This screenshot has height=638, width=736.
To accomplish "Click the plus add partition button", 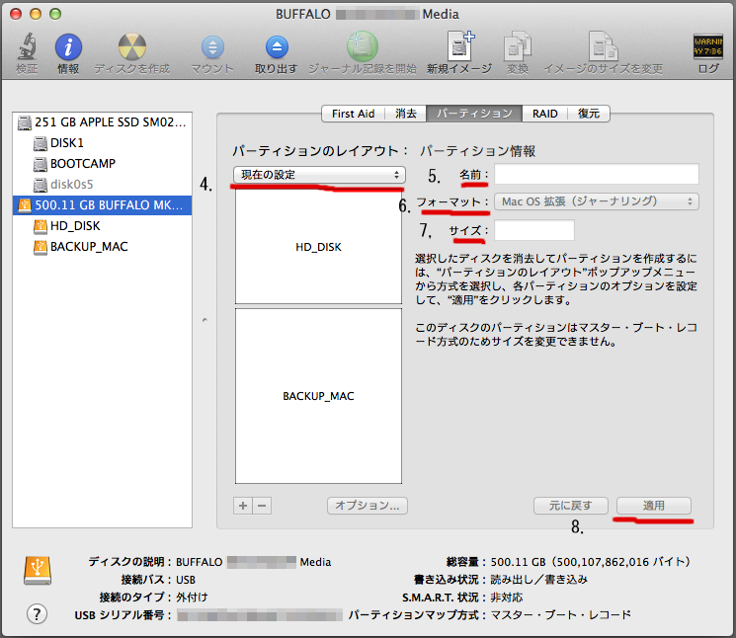I will tap(243, 506).
